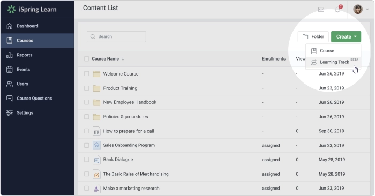Sort by the Enrollments column header
Screen dimensions: 375x196
pos(274,59)
